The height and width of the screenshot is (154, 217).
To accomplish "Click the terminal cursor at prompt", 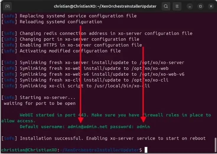I will [146, 150].
